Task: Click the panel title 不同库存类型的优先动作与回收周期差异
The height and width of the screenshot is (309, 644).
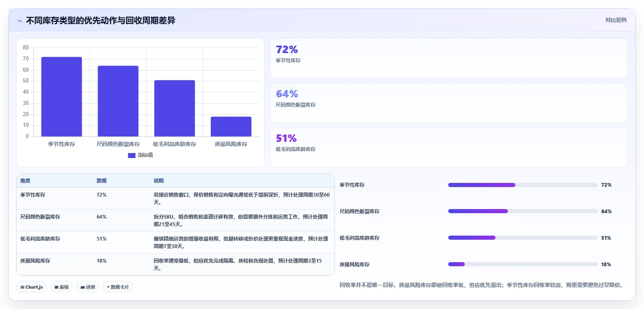Action: [x=100, y=20]
